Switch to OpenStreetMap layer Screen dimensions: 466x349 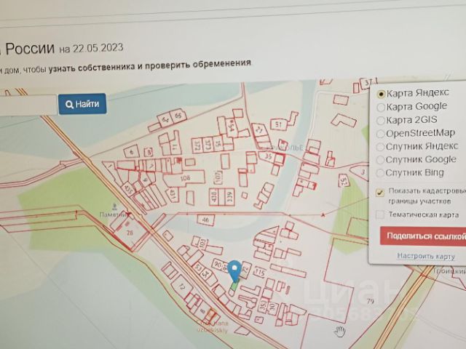380,134
